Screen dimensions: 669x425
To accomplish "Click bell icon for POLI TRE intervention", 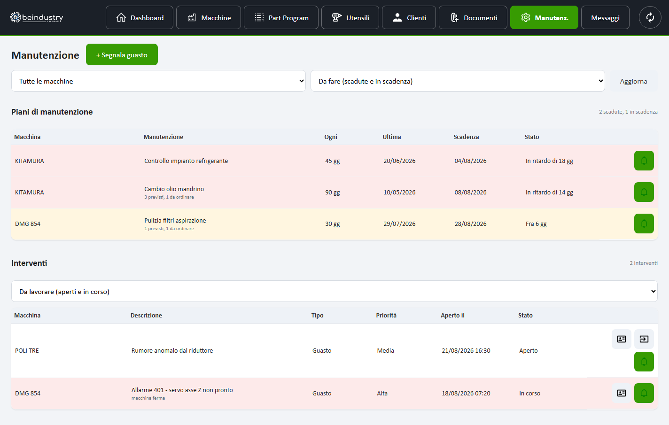I will pyautogui.click(x=644, y=362).
